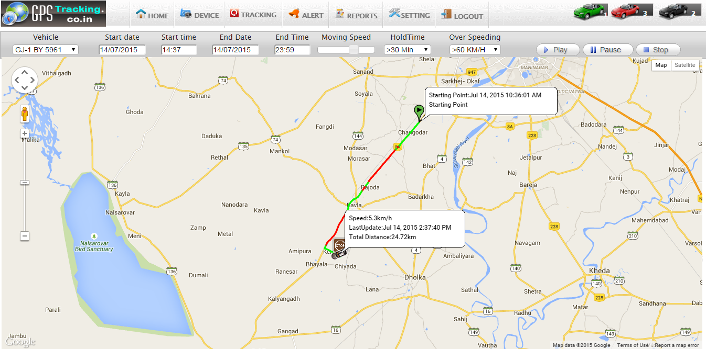Open the Home menu
The image size is (706, 349).
click(x=152, y=15)
